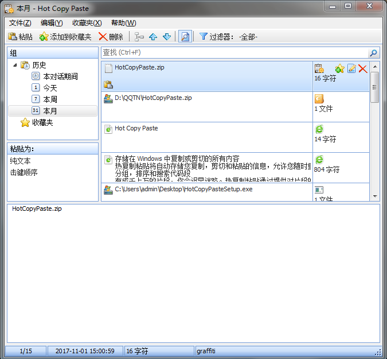Screen dimensions: 387x359
Task: Click source app icon above 16 字符
Action: tap(319, 68)
